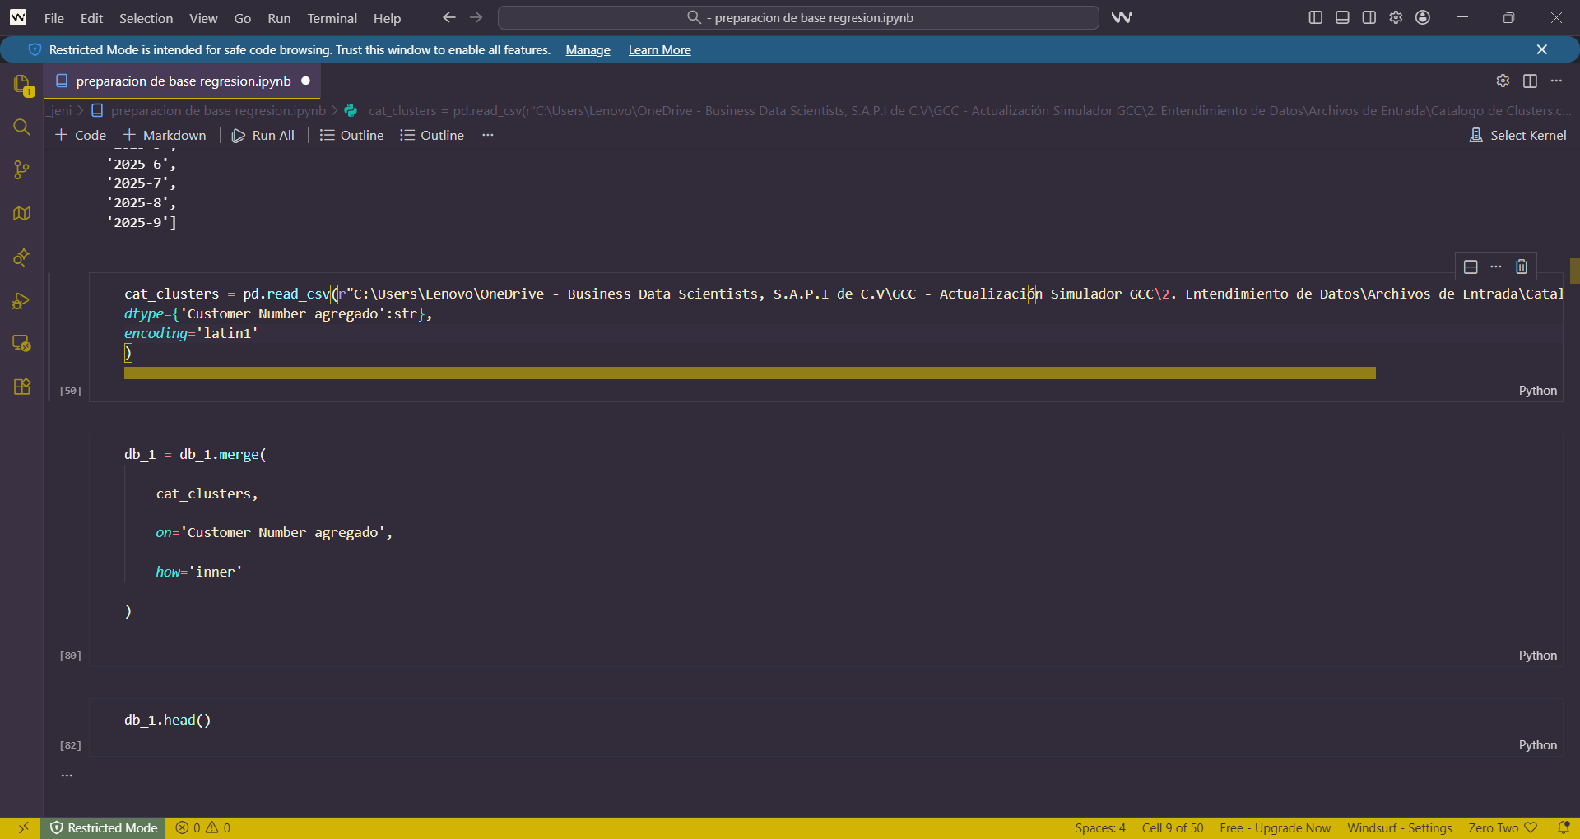Toggle the secondary side bar layout
This screenshot has width=1580, height=839.
coord(1369,17)
